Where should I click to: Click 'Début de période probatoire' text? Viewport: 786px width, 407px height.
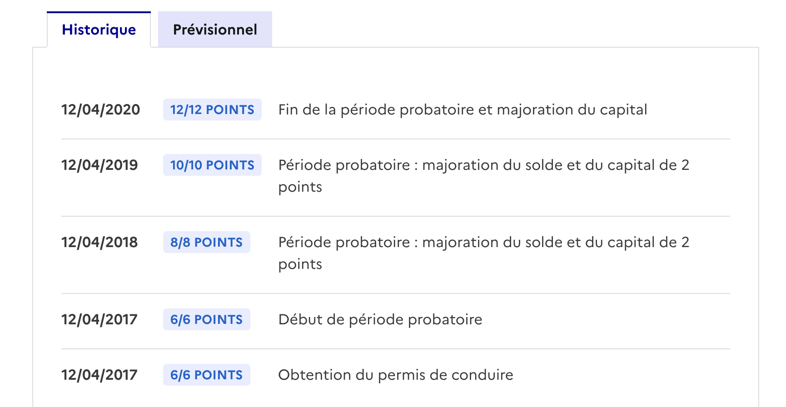[x=380, y=319]
